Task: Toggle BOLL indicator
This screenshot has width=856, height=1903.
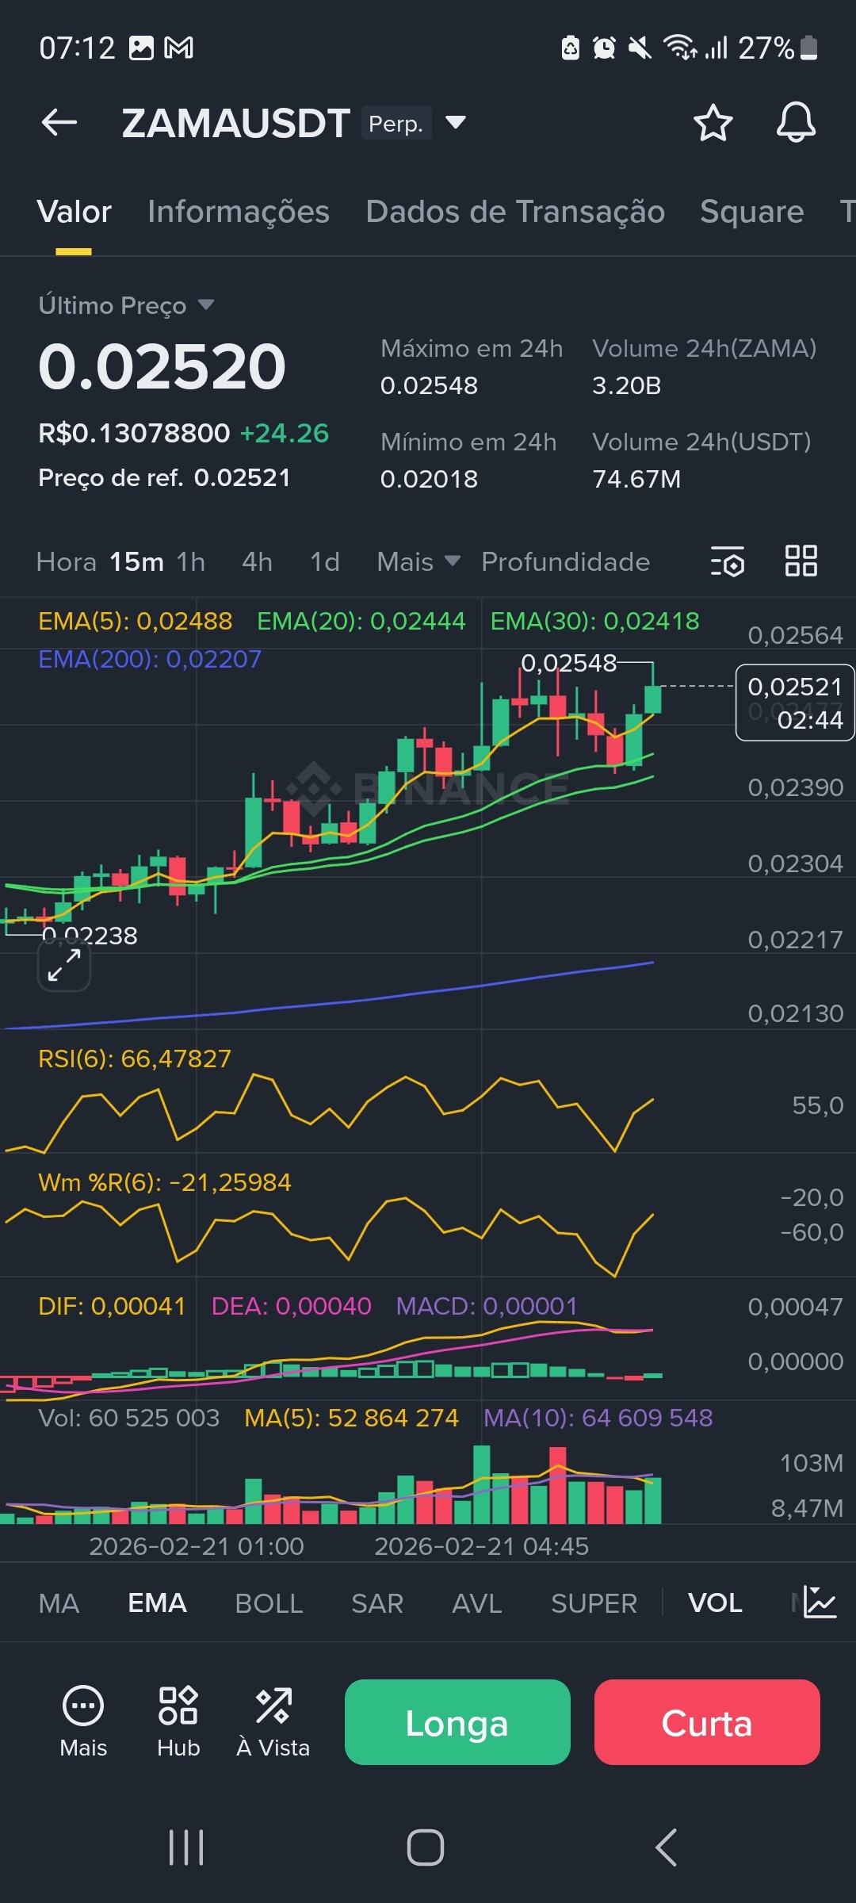Action: pos(269,1603)
